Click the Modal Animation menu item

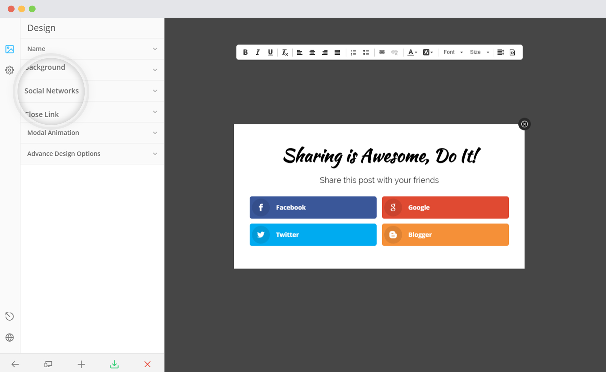point(91,133)
